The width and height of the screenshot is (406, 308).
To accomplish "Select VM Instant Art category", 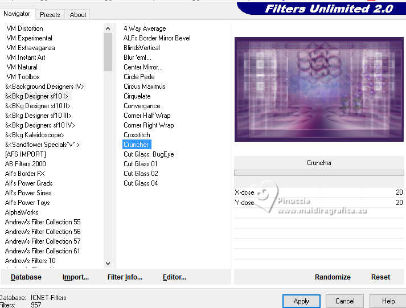I will [x=26, y=58].
